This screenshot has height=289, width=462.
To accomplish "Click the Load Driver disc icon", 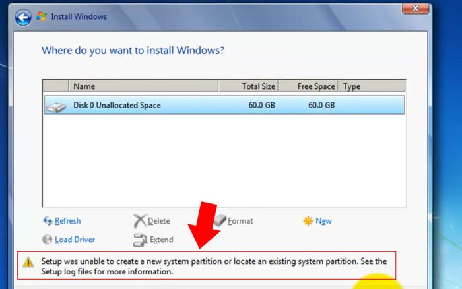I will (48, 240).
